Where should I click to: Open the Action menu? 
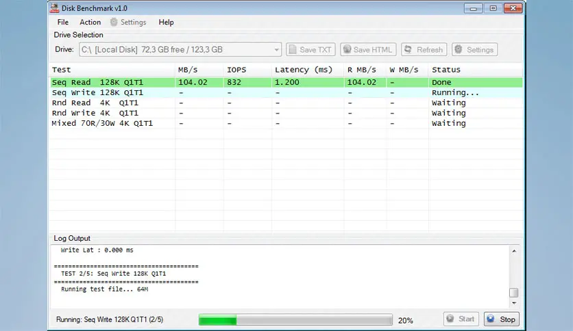(90, 23)
